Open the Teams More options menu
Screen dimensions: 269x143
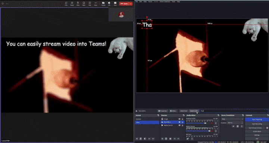(x=96, y=3)
